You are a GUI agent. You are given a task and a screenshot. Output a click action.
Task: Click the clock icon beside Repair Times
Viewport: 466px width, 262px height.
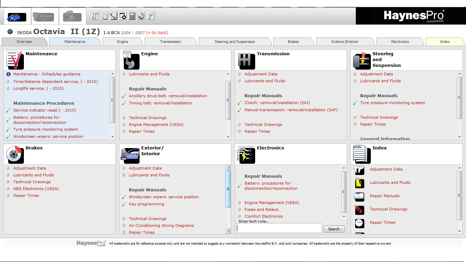coord(359,223)
